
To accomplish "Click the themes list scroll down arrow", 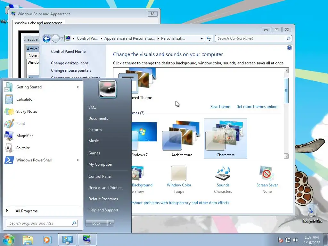I will point(286,156).
